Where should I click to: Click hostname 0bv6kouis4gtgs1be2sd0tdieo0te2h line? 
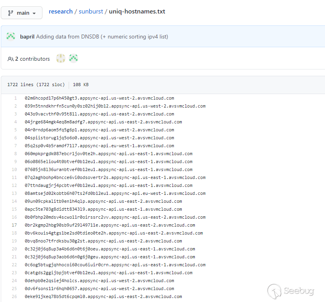point(114,233)
